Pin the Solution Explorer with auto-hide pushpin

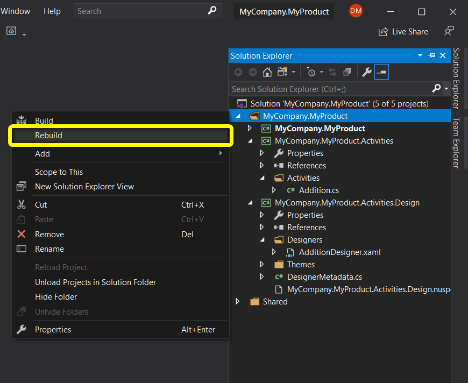pos(431,55)
